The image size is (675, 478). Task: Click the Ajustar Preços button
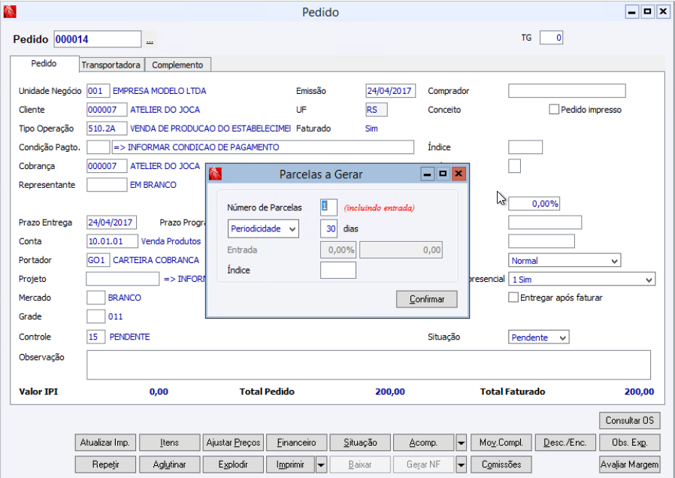(x=233, y=442)
